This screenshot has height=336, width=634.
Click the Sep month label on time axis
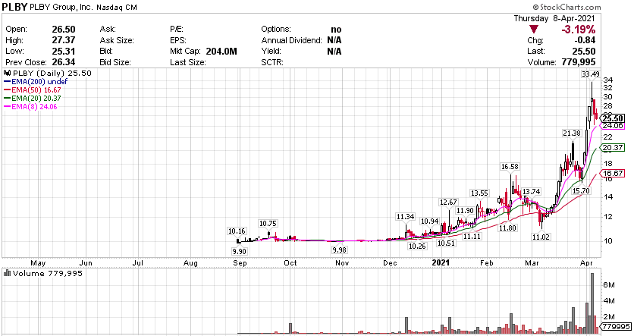(x=240, y=263)
